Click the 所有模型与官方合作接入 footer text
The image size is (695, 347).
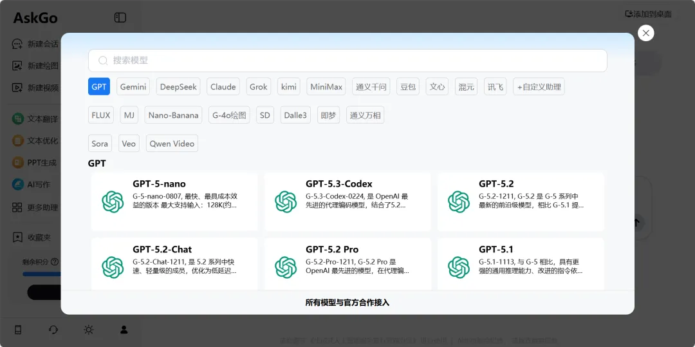pos(347,303)
